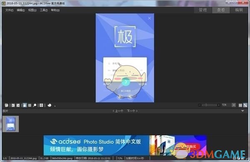Click the 72% zoom level in status bar

pyautogui.click(x=120, y=158)
